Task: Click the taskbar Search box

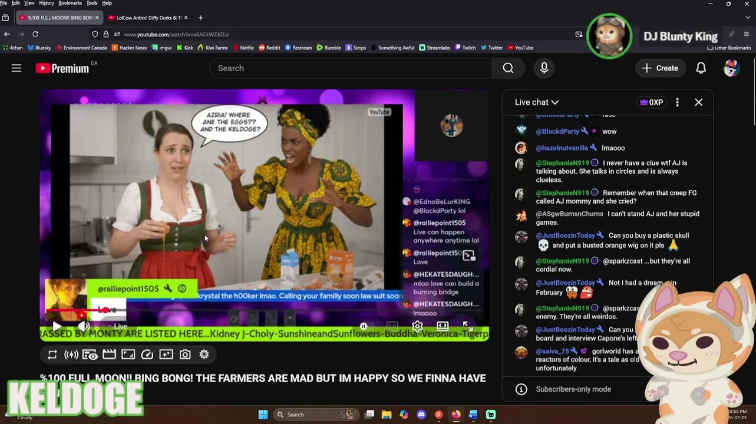Action: tap(316, 415)
